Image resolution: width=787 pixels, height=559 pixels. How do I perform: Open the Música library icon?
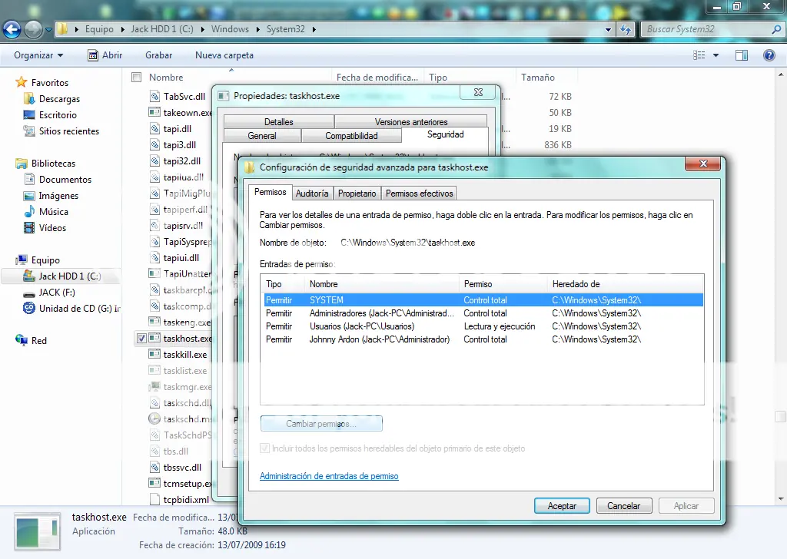29,212
